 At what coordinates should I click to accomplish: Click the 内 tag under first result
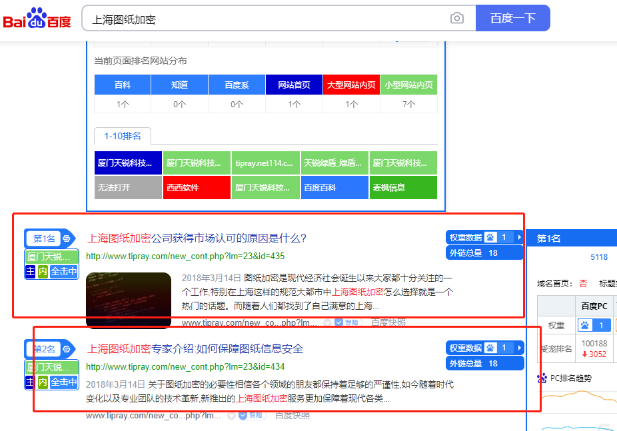43,271
